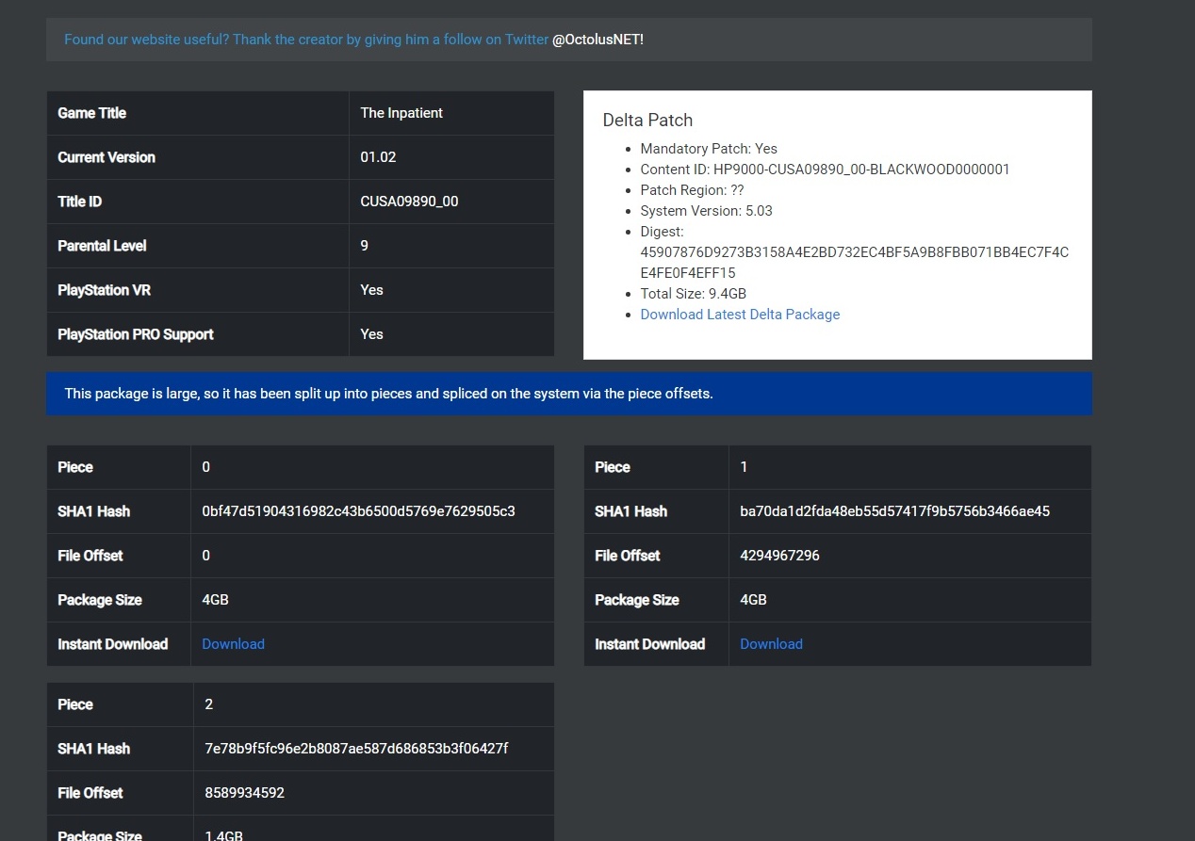Select piece 1 SHA1 hash ba70da1d2fda48eb55d57417f9b5756b3466ae45
Screen dimensions: 1195x841
tap(894, 511)
